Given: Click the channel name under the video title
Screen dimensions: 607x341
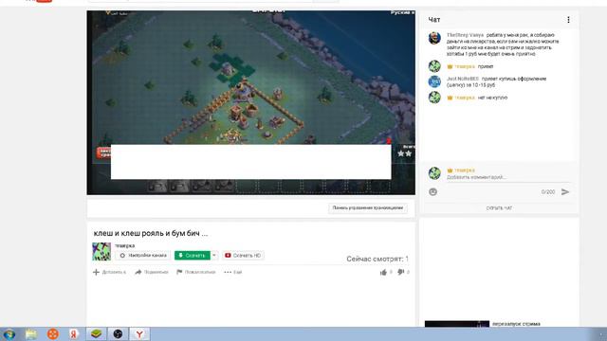Looking at the screenshot, I should 124,246.
